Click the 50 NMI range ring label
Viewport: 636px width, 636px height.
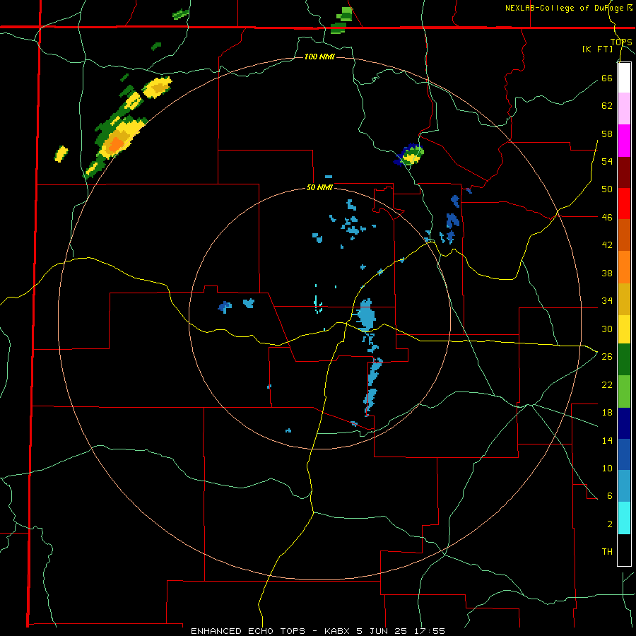coord(319,187)
